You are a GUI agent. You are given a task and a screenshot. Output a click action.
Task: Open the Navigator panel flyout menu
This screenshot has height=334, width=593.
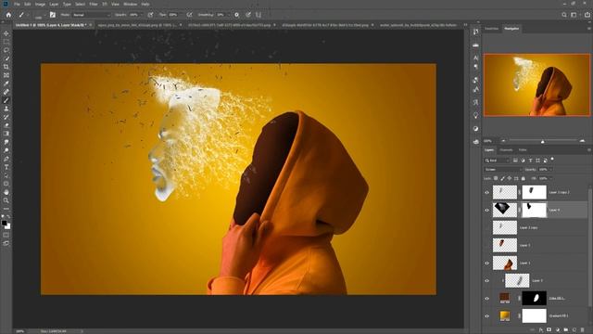point(589,29)
